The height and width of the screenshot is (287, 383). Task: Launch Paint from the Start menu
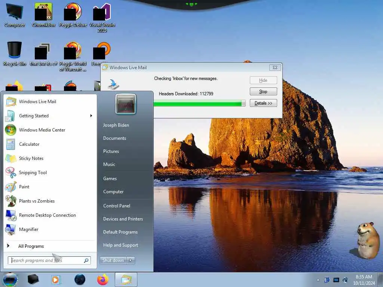click(x=50, y=187)
